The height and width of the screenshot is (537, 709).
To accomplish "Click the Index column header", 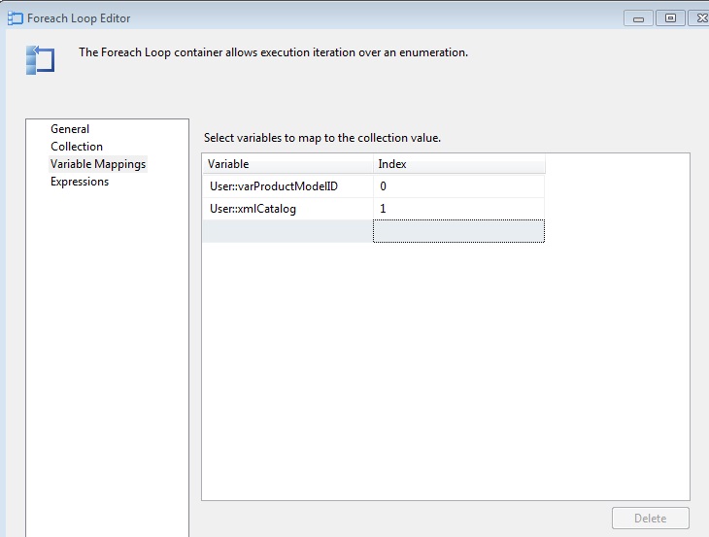I will pos(458,164).
